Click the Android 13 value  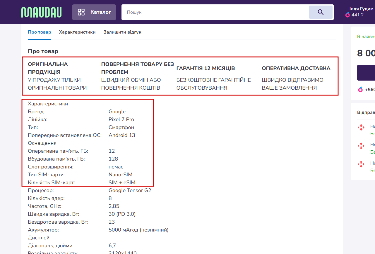pyautogui.click(x=122, y=135)
